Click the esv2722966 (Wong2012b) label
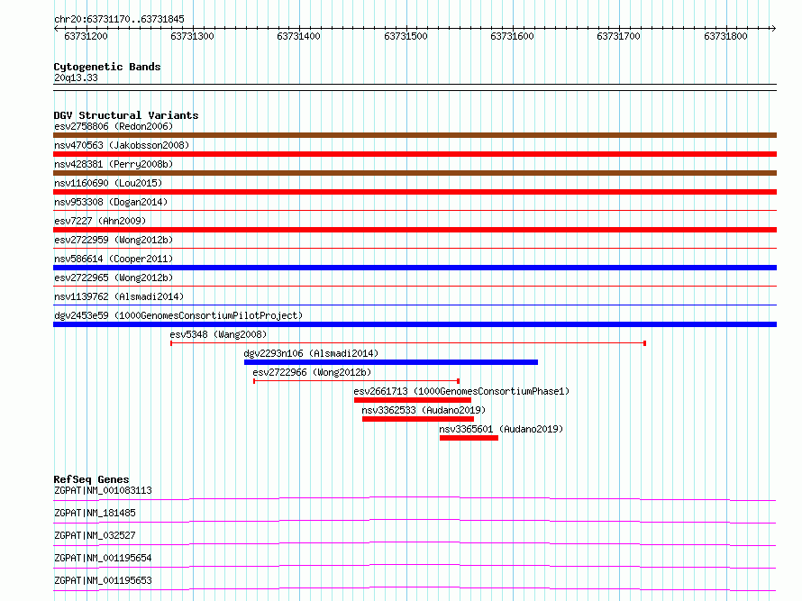Viewport: 802px width, 601px height. 312,372
